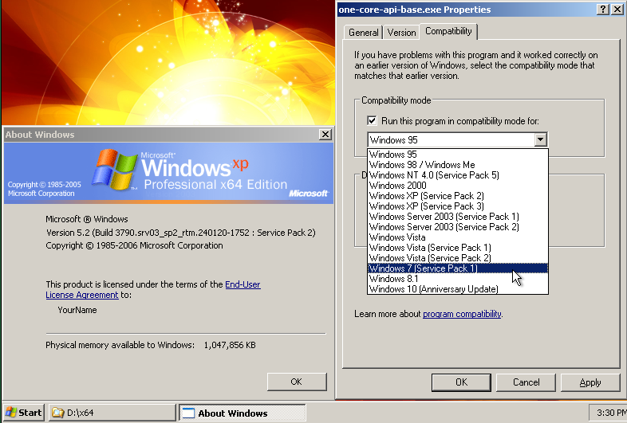Select Windows XP (Service Pack 3)
The height and width of the screenshot is (423, 627).
click(457, 206)
